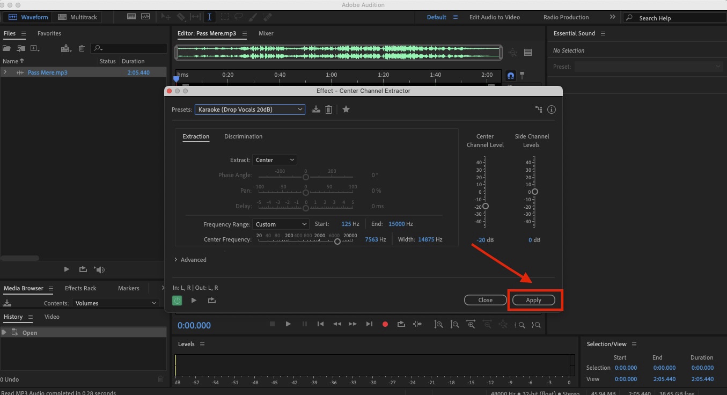Open Editor panel menu icon

pos(245,33)
